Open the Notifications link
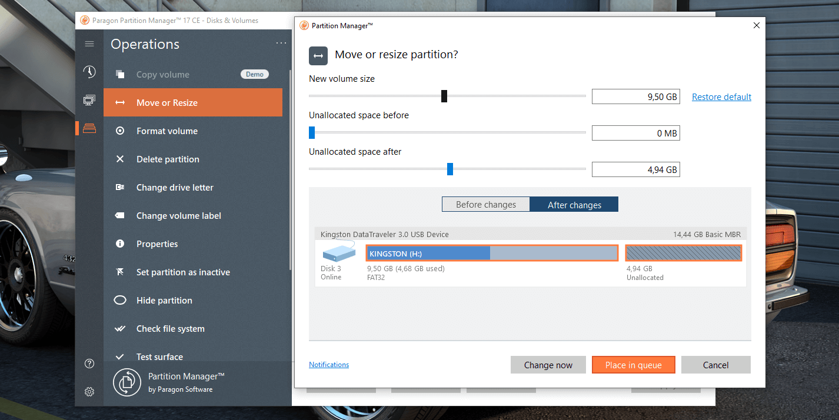 (x=329, y=365)
